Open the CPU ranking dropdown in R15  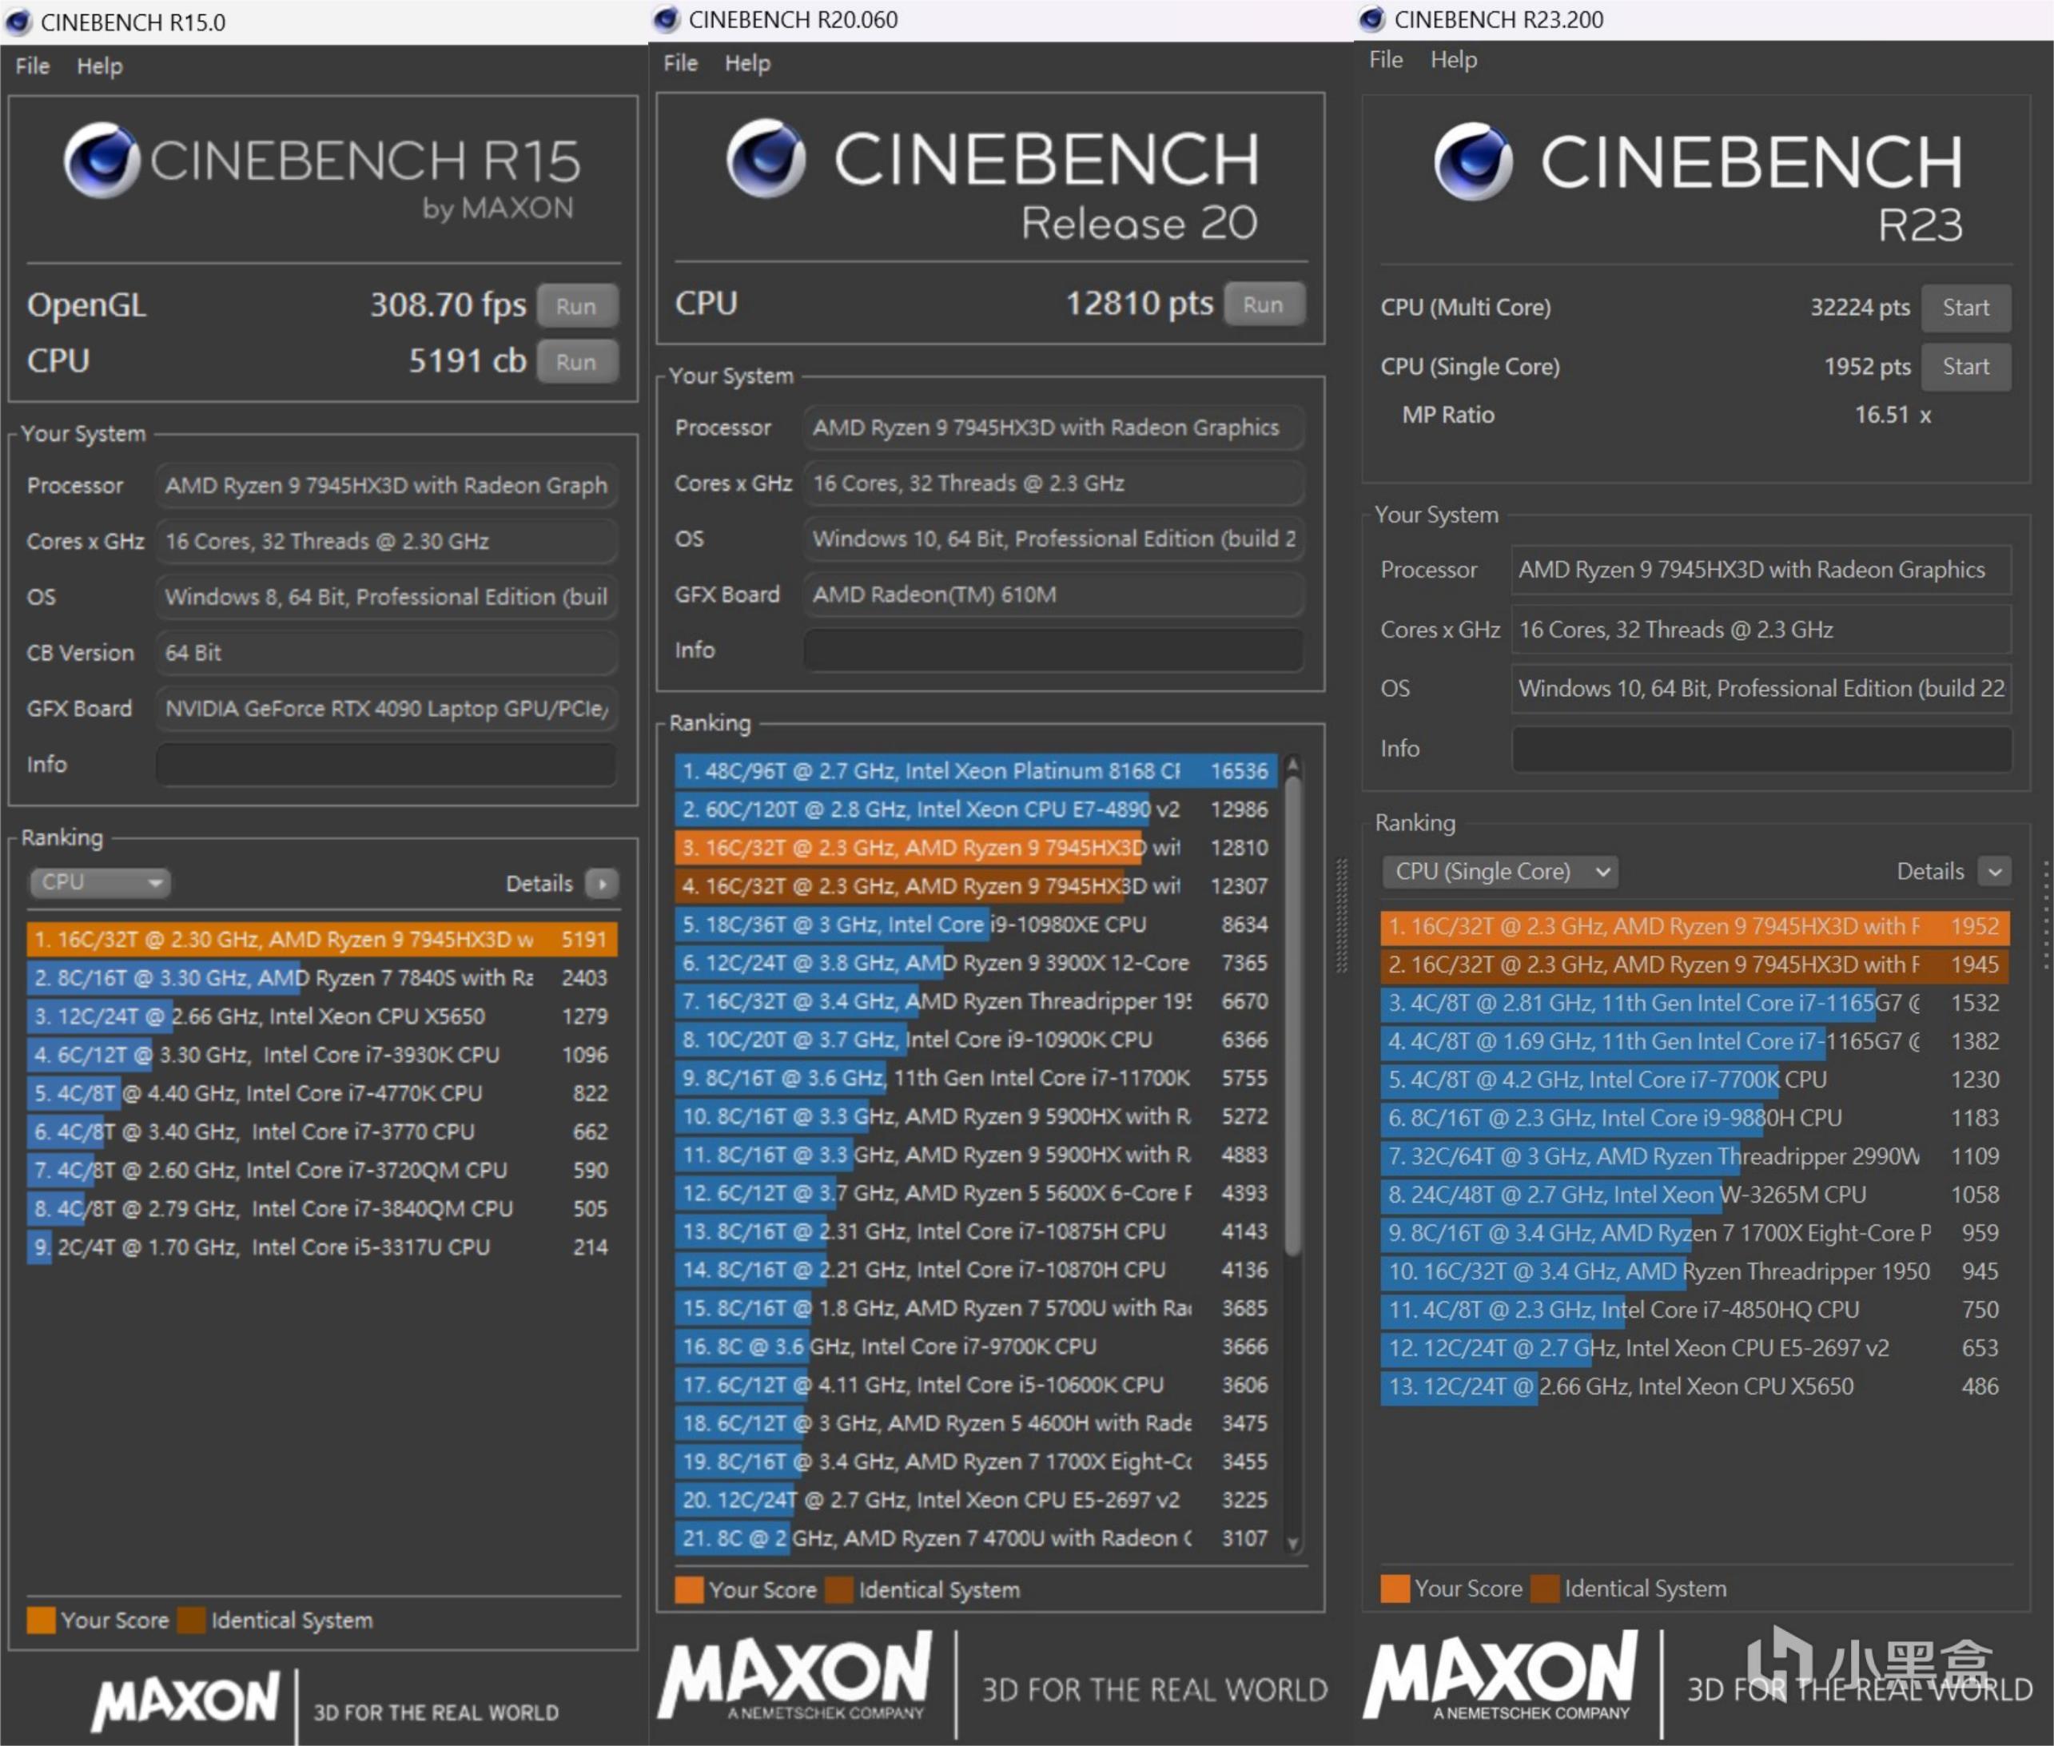point(99,882)
